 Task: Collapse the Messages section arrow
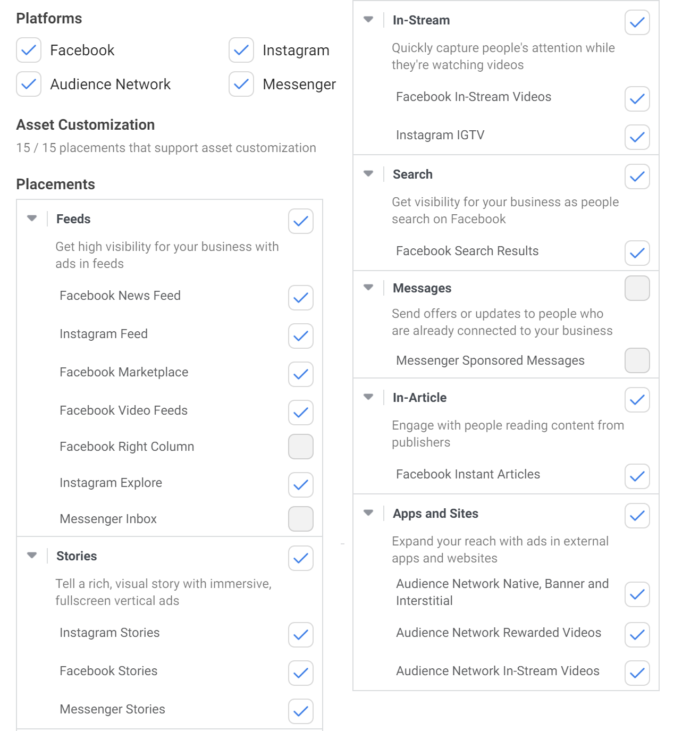click(x=368, y=288)
